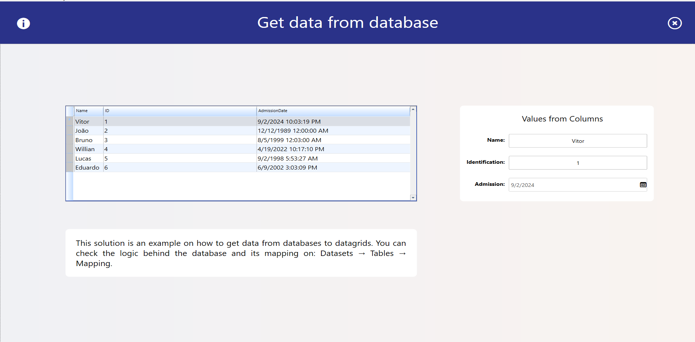Image resolution: width=695 pixels, height=342 pixels.
Task: Click the date cell 8/5/1999 12:03:00 AM
Action: click(x=289, y=140)
